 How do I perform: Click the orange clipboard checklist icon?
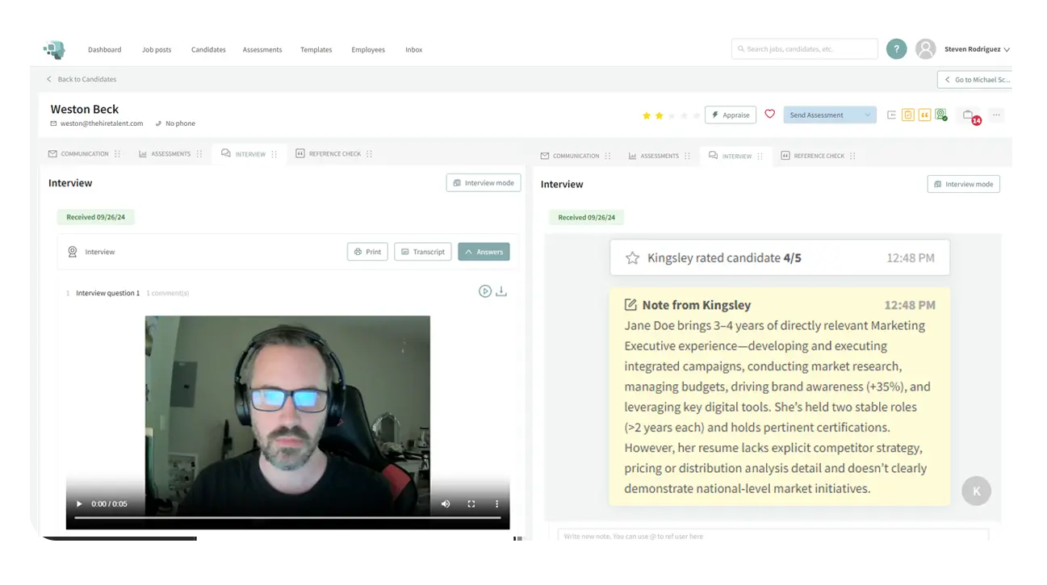(x=908, y=115)
